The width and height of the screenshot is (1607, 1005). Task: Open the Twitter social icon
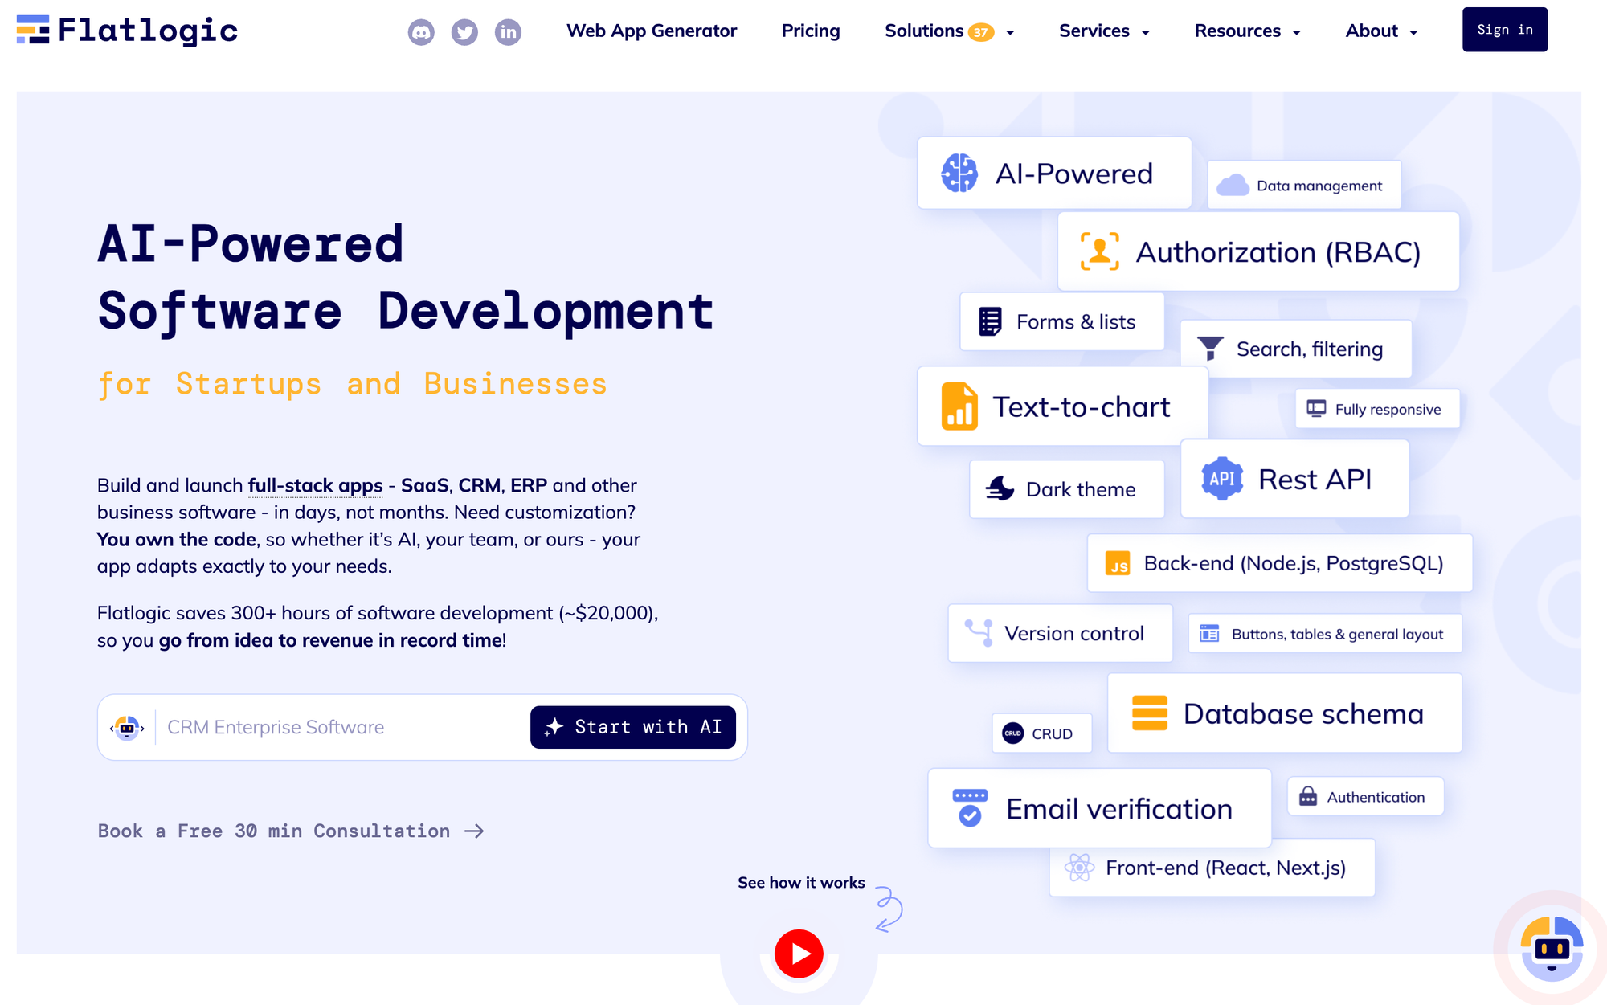[464, 32]
